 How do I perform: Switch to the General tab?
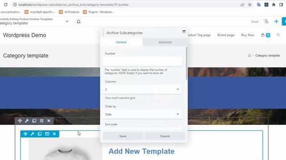tap(121, 42)
